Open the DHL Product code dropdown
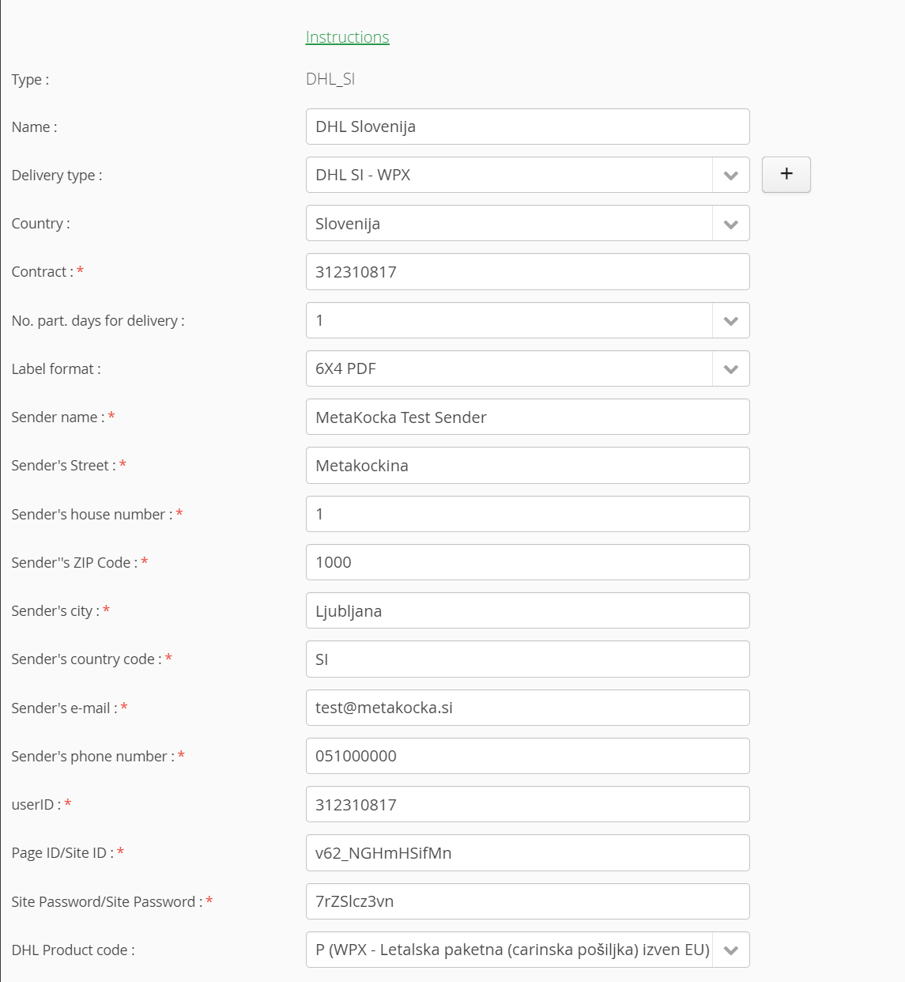 [x=527, y=950]
